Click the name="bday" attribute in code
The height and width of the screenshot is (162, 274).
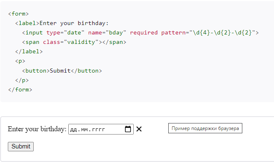coord(107,32)
